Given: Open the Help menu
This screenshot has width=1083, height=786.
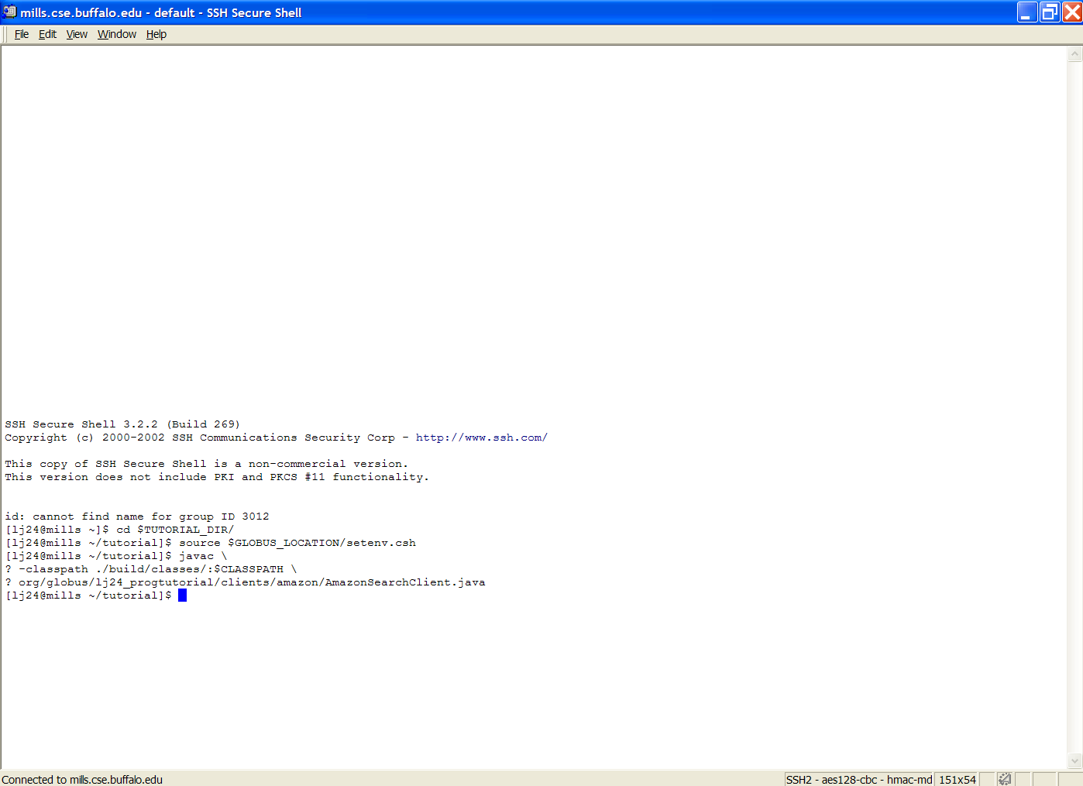Looking at the screenshot, I should (x=156, y=34).
